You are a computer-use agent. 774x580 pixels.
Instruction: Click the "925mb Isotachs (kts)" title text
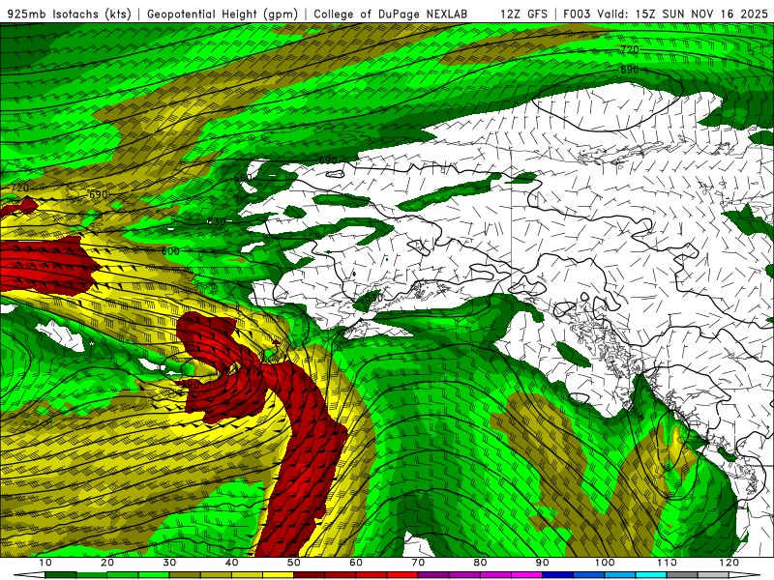click(x=70, y=14)
